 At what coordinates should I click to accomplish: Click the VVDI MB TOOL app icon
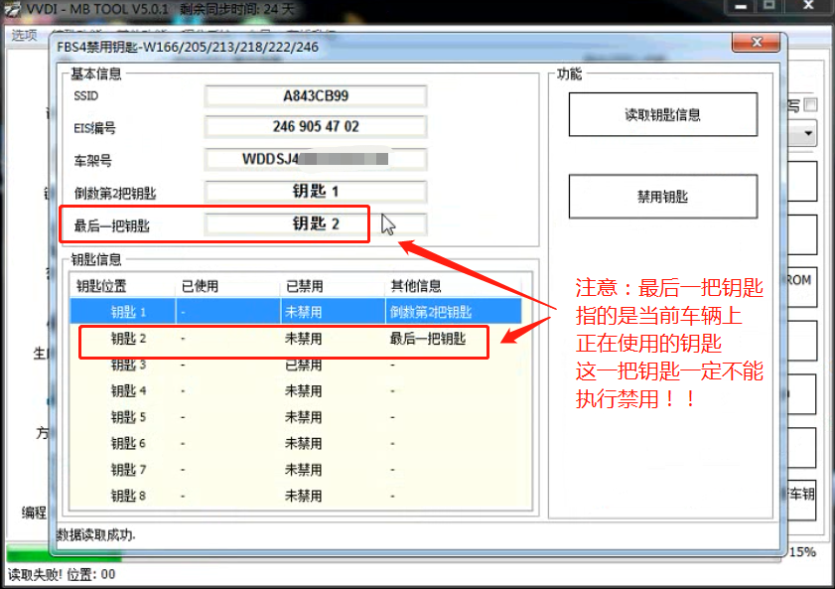click(x=12, y=9)
